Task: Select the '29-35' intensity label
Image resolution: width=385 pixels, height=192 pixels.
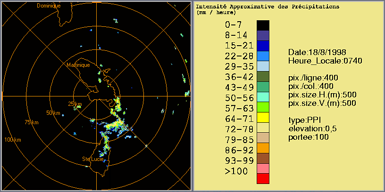Action: click(239, 67)
